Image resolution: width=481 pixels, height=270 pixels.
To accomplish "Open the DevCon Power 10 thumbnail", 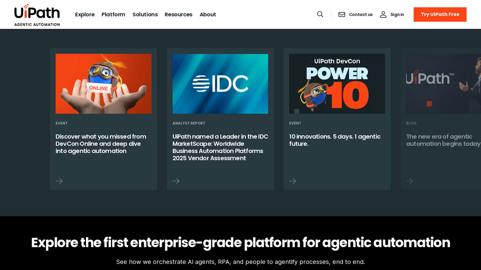I will pos(337,83).
